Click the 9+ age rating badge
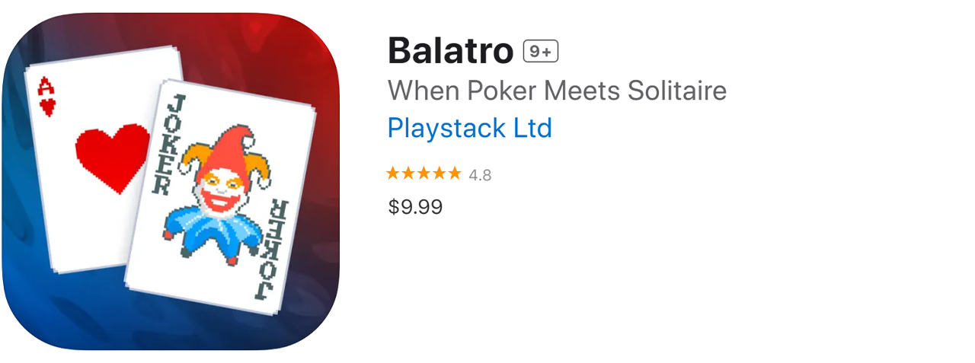The width and height of the screenshot is (975, 363). tap(541, 52)
